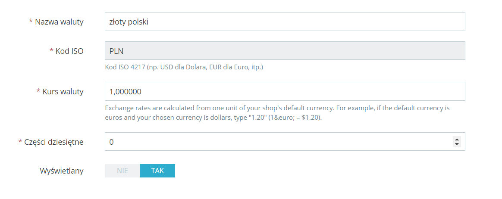The width and height of the screenshot is (502, 199).
Task: Focus the Nazwa waluty text field
Action: click(285, 22)
